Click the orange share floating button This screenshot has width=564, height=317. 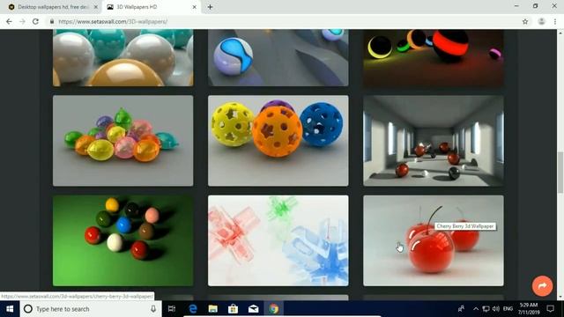click(x=542, y=285)
